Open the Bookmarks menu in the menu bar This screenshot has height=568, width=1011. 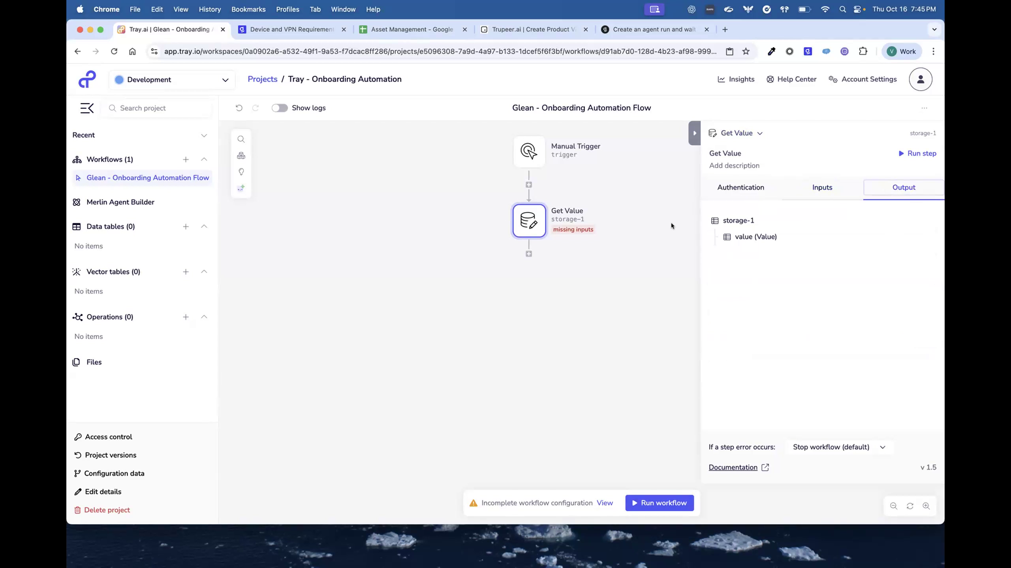(x=248, y=9)
